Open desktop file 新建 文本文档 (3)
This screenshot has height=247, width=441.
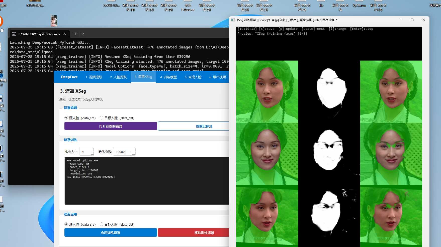[x=264, y=6]
